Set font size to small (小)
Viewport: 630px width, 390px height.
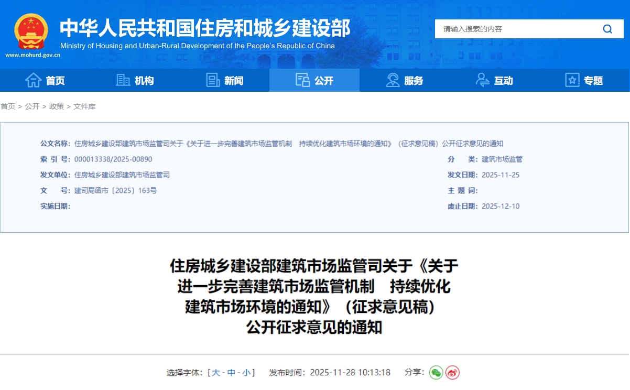coord(246,373)
